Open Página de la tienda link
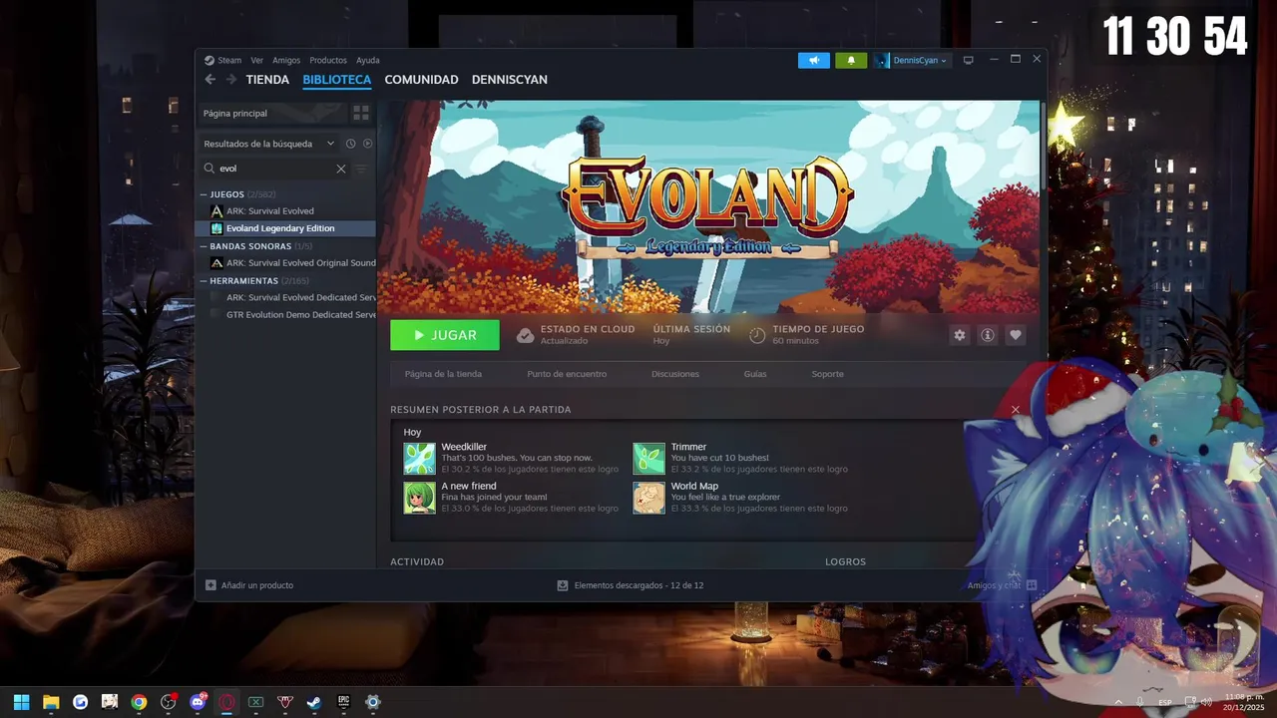The image size is (1277, 718). click(443, 374)
